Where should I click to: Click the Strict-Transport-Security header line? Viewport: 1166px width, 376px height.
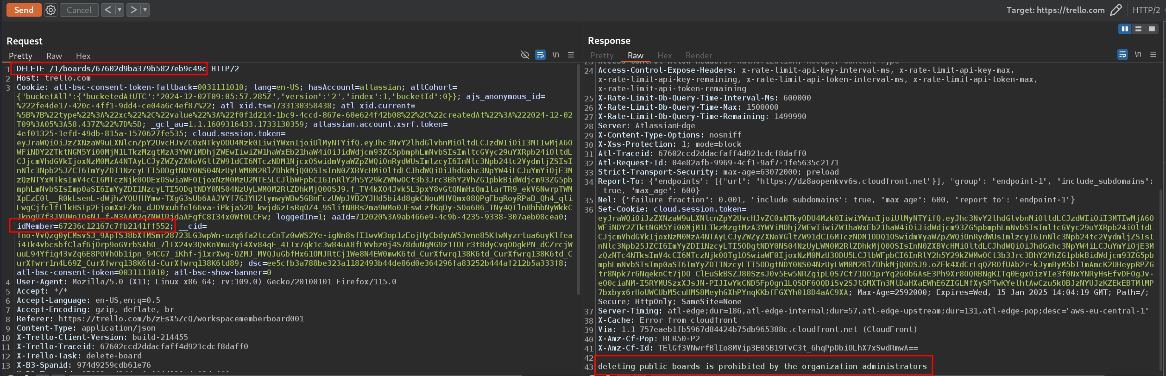[719, 172]
